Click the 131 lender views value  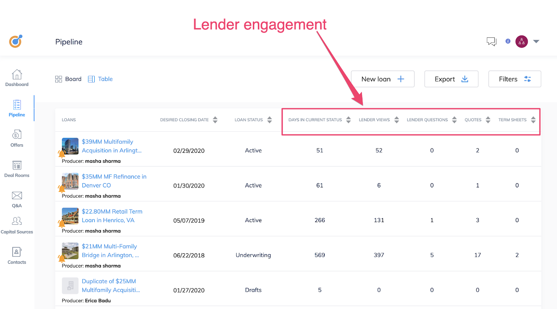tap(379, 220)
